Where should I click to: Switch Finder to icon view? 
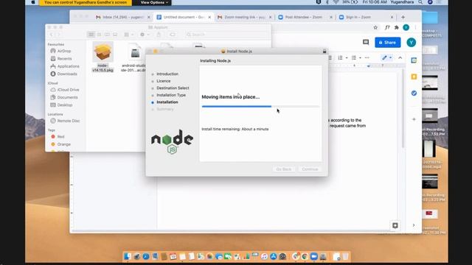[91, 35]
